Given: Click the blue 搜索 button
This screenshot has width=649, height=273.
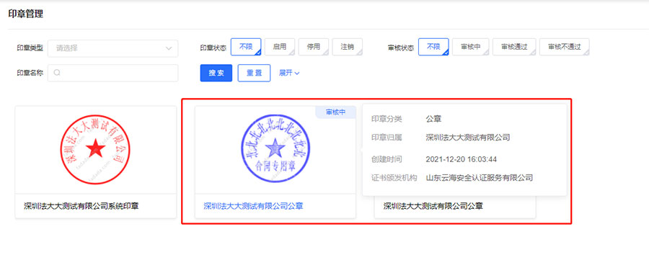Looking at the screenshot, I should (216, 73).
